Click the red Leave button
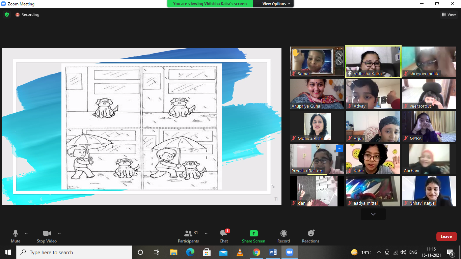 pyautogui.click(x=446, y=236)
